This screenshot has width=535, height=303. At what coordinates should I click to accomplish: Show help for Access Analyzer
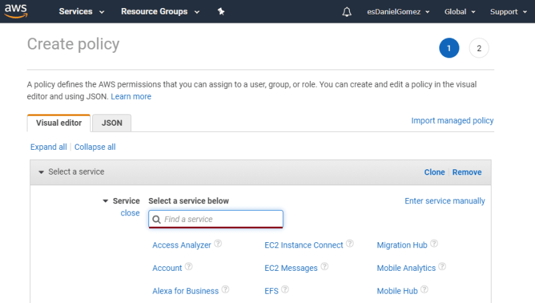coord(218,243)
